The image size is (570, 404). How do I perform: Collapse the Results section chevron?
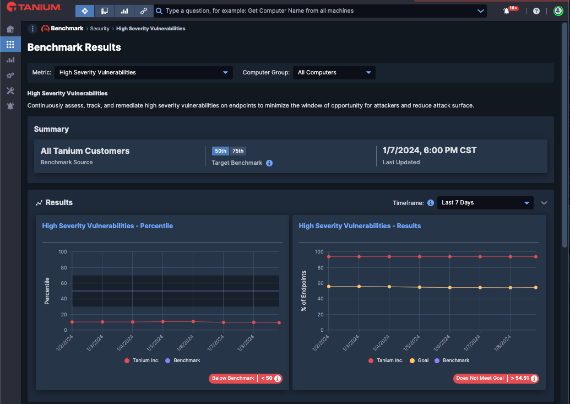pyautogui.click(x=544, y=203)
